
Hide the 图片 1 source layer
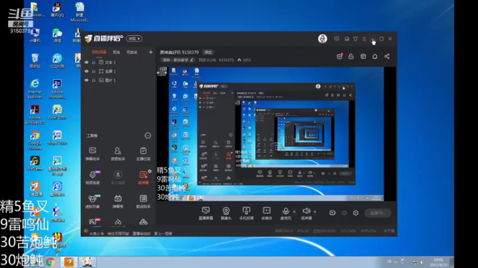point(87,80)
